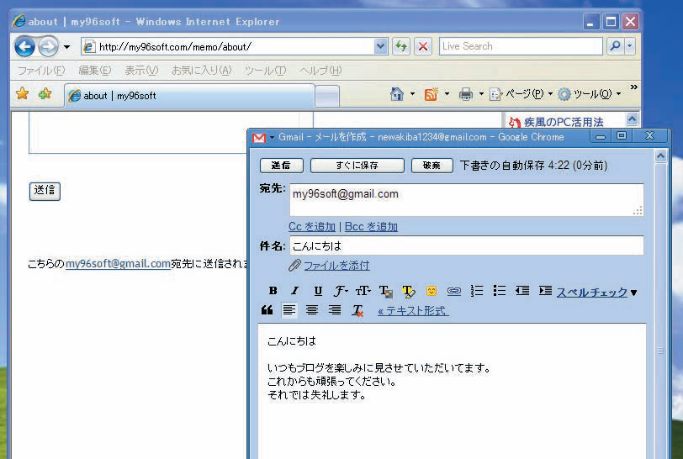Open the 編集(E) menu

point(95,70)
